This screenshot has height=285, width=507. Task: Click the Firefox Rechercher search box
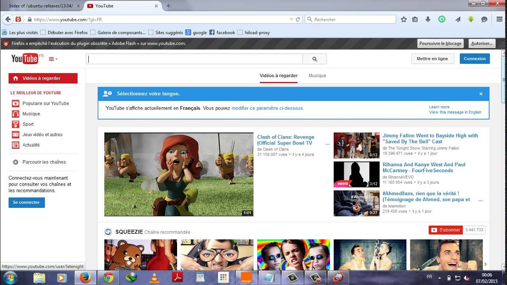350,19
